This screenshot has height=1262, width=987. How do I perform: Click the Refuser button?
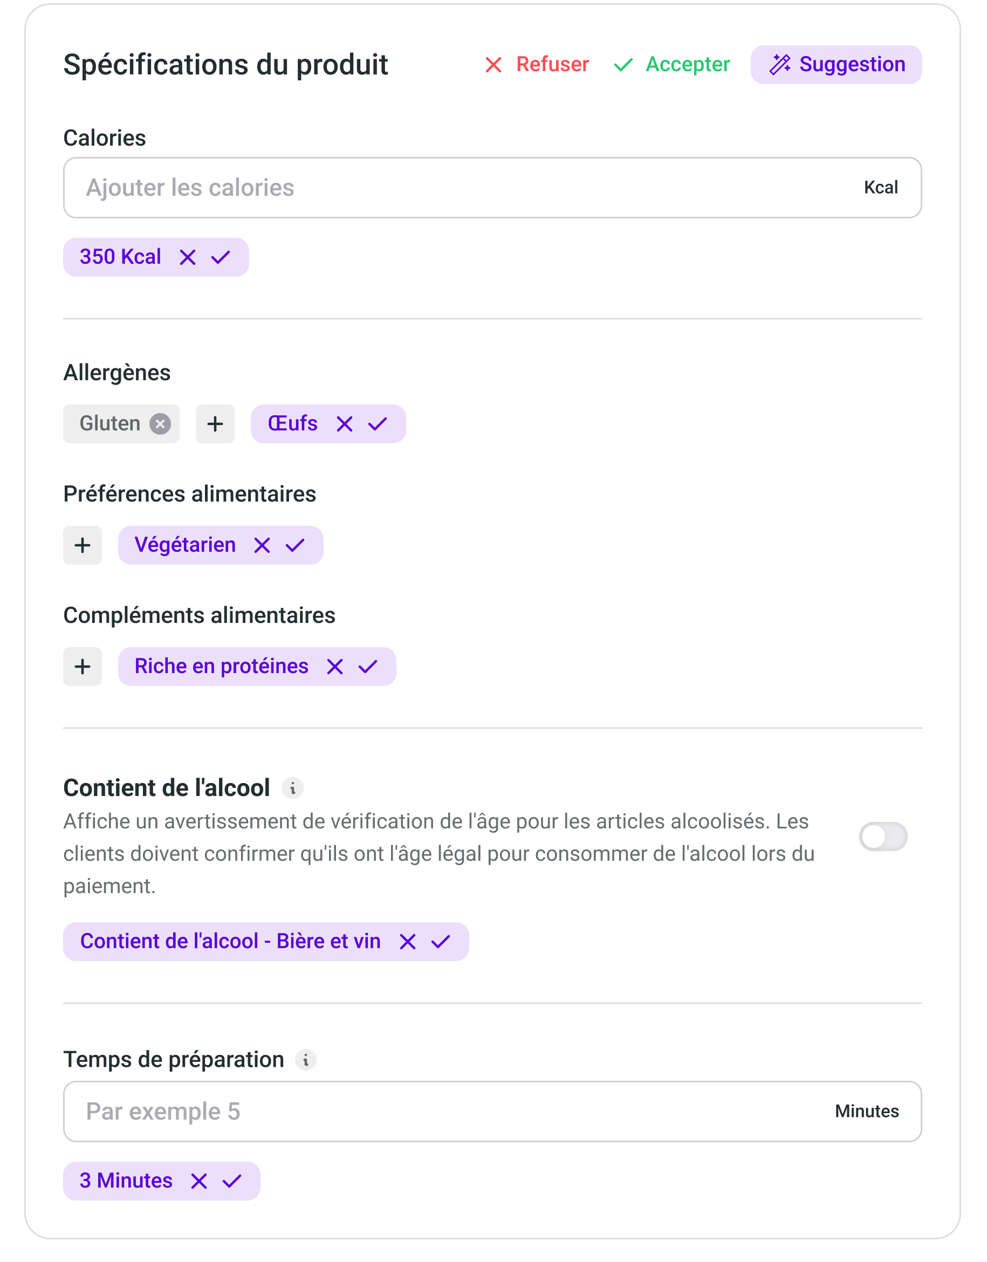(x=536, y=65)
